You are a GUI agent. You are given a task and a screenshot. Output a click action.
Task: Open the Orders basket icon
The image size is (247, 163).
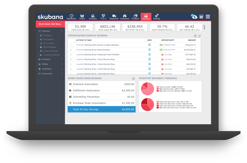[x=82, y=17]
